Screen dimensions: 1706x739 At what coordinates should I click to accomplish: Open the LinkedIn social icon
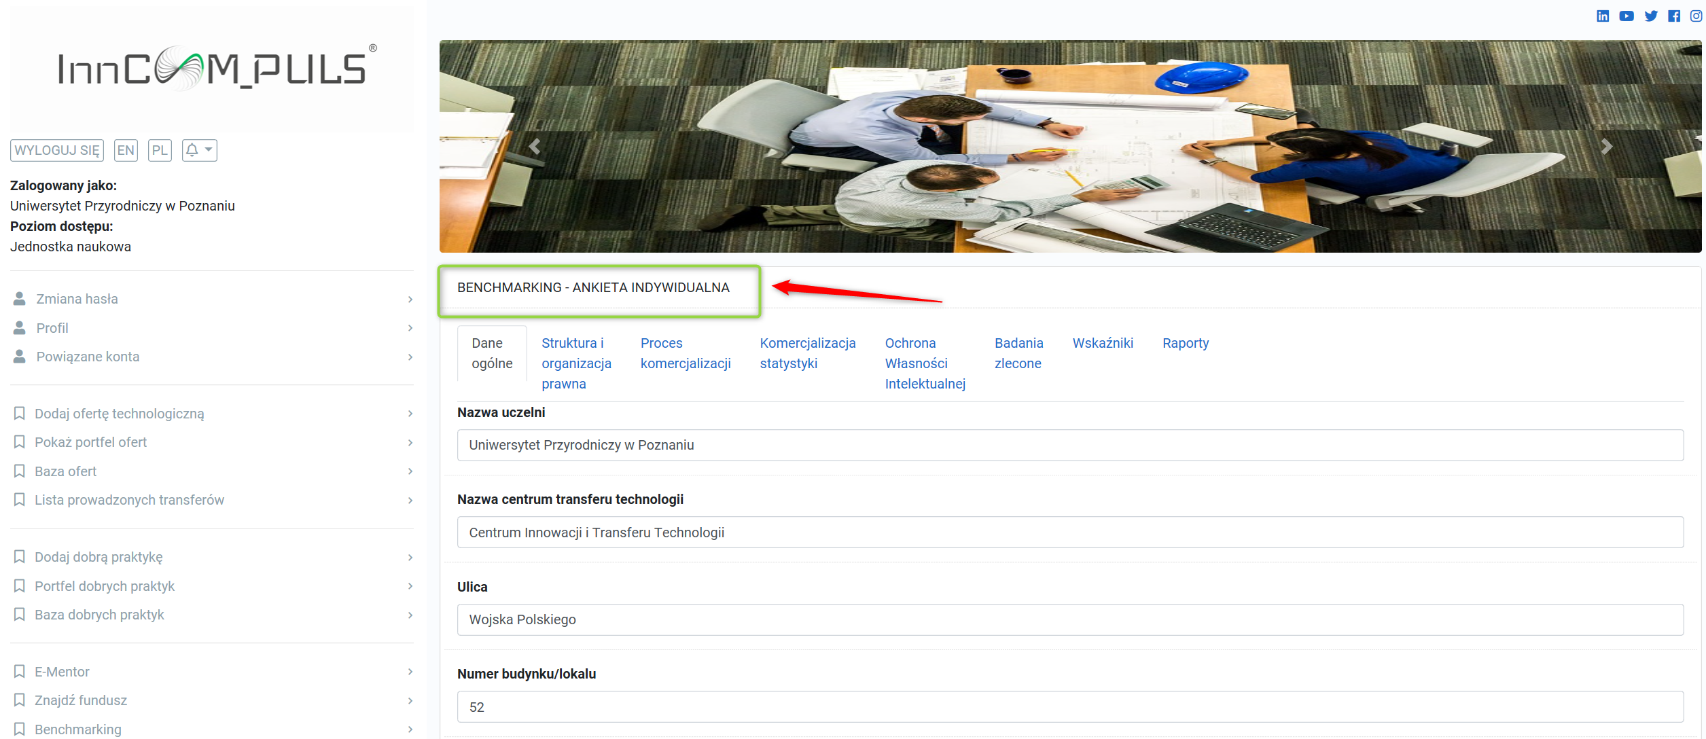(1603, 16)
